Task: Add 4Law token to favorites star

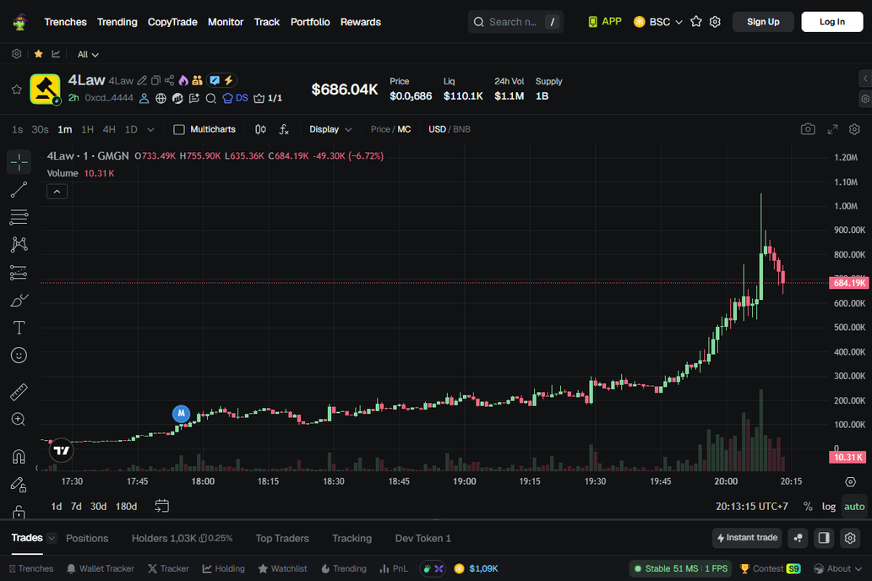Action: pyautogui.click(x=16, y=90)
